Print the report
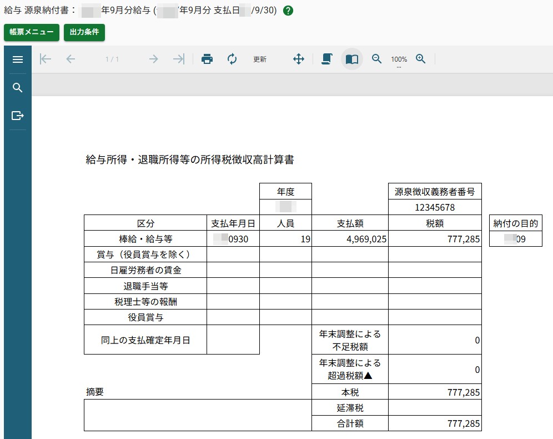The image size is (553, 439). point(207,59)
